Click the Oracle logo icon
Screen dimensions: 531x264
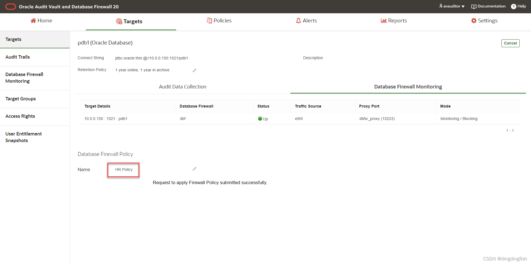(11, 7)
